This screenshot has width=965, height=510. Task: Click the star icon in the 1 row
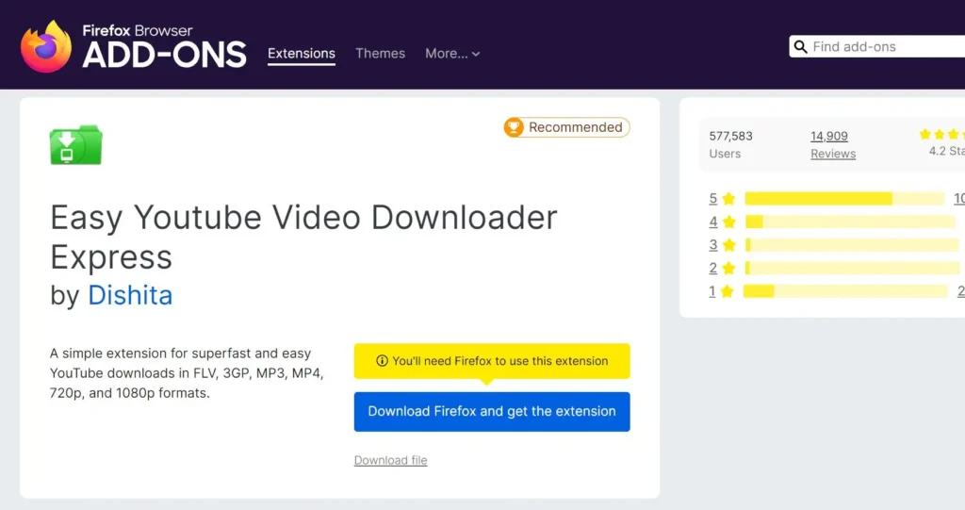tap(728, 291)
